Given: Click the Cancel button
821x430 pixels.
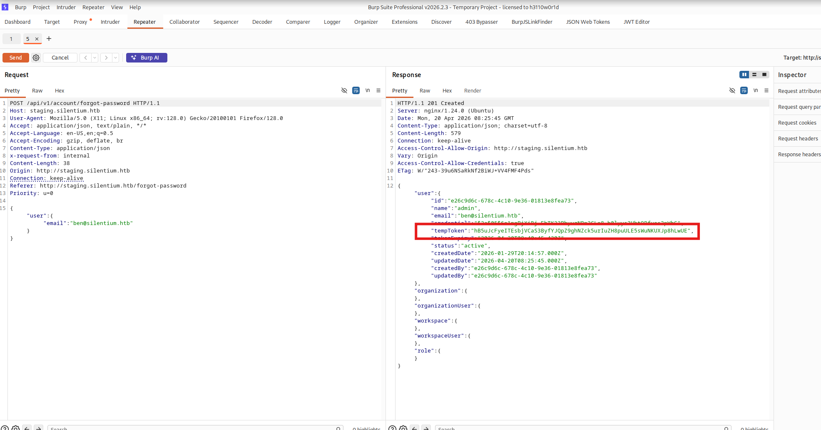Looking at the screenshot, I should click(60, 57).
